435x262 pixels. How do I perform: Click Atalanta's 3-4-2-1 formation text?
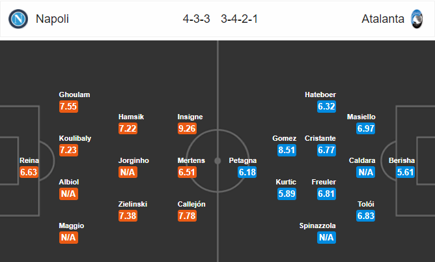[238, 19]
